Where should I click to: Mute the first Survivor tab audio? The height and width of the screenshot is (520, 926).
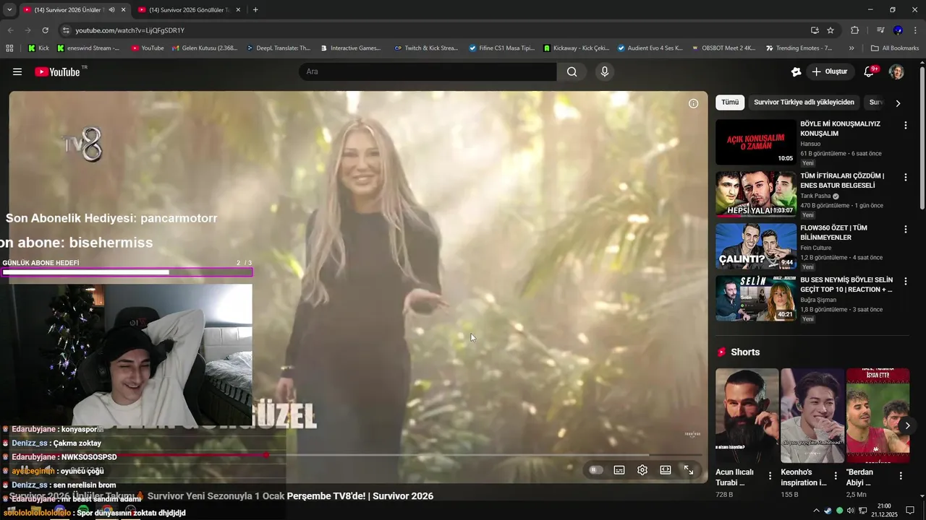111,10
